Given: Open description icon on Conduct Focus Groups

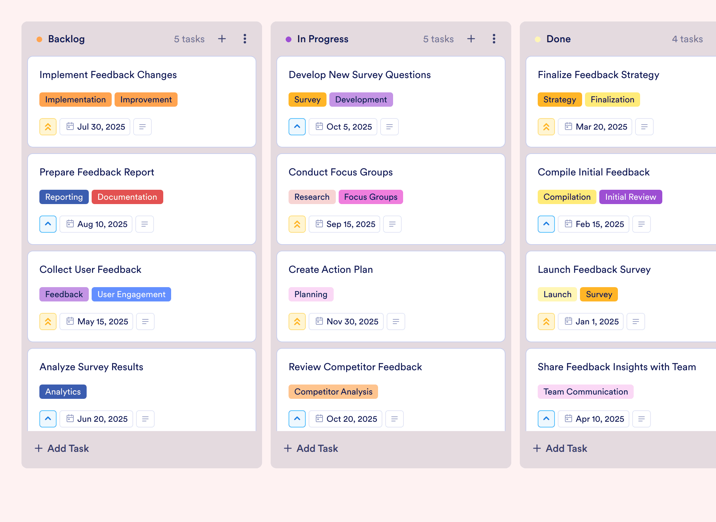Looking at the screenshot, I should pos(392,224).
